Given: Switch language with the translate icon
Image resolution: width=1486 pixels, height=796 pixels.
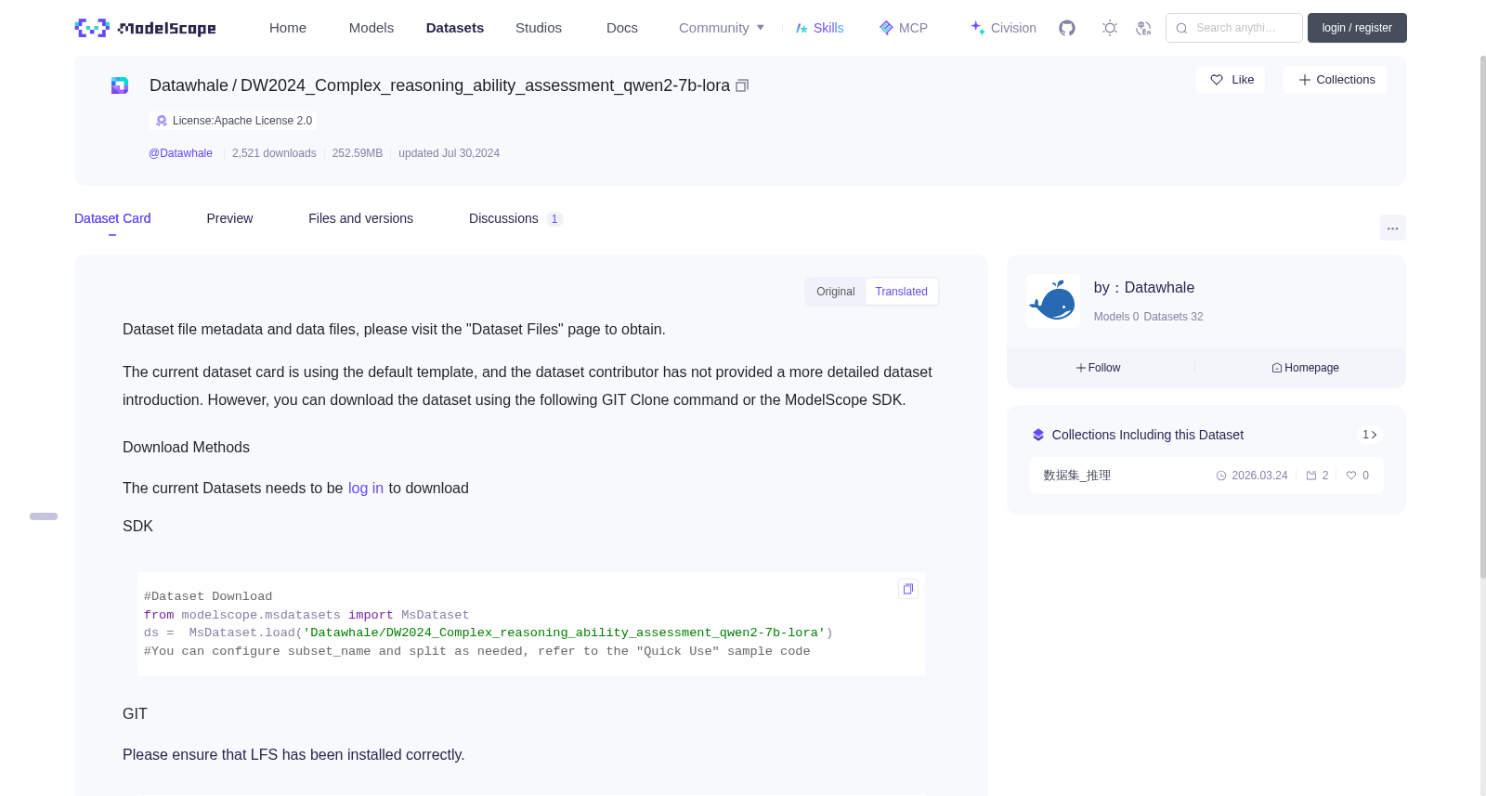Looking at the screenshot, I should point(1143,28).
